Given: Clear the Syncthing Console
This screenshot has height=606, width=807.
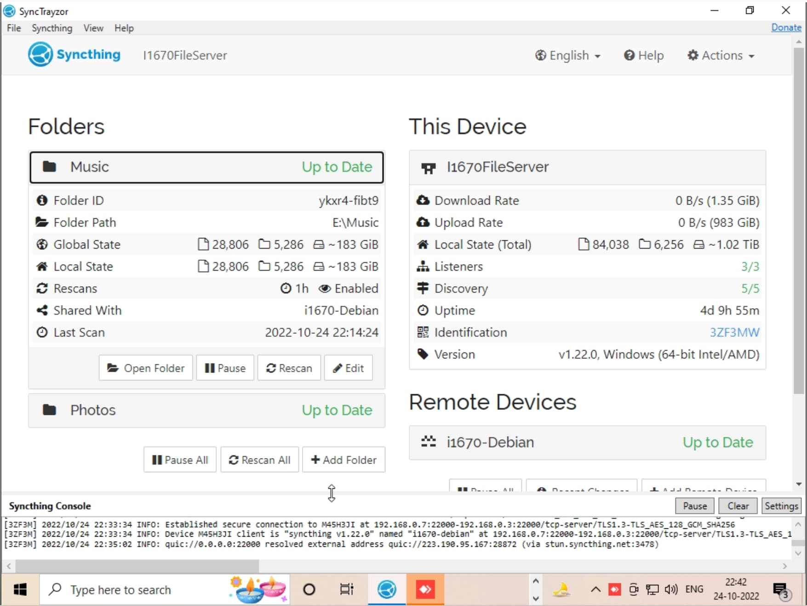Looking at the screenshot, I should tap(738, 506).
